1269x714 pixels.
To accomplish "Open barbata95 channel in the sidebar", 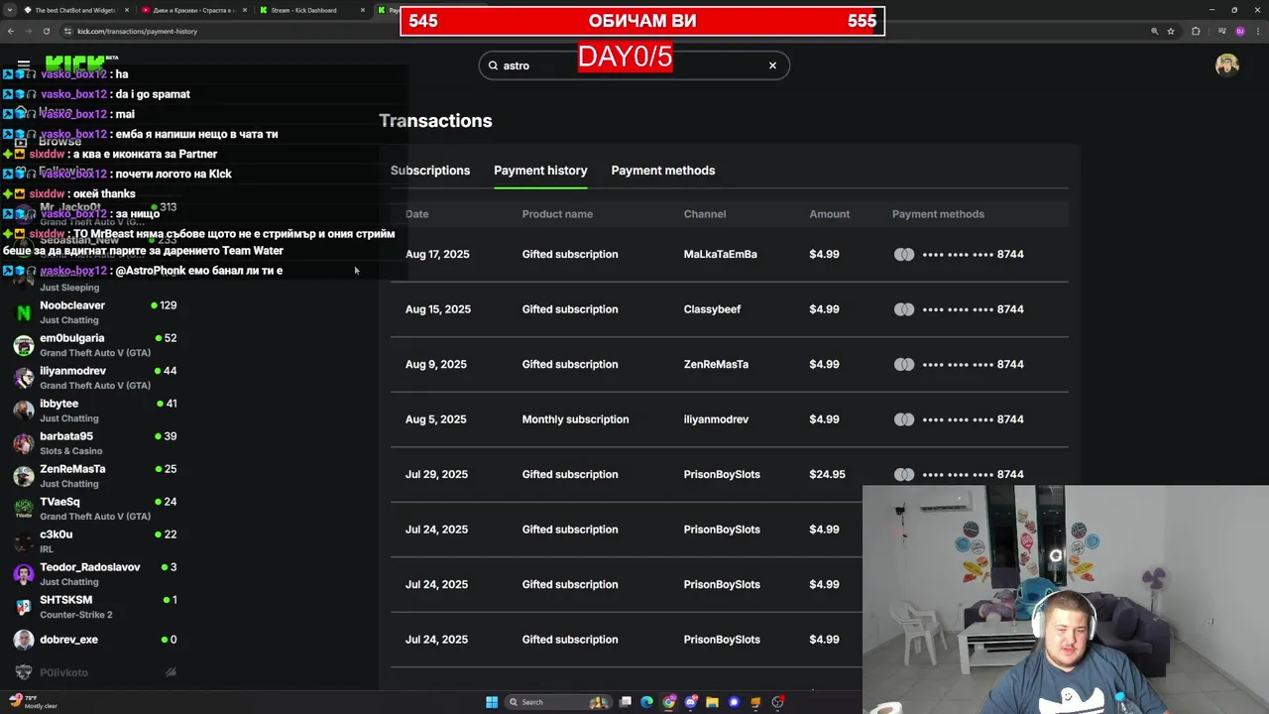I will 94,442.
